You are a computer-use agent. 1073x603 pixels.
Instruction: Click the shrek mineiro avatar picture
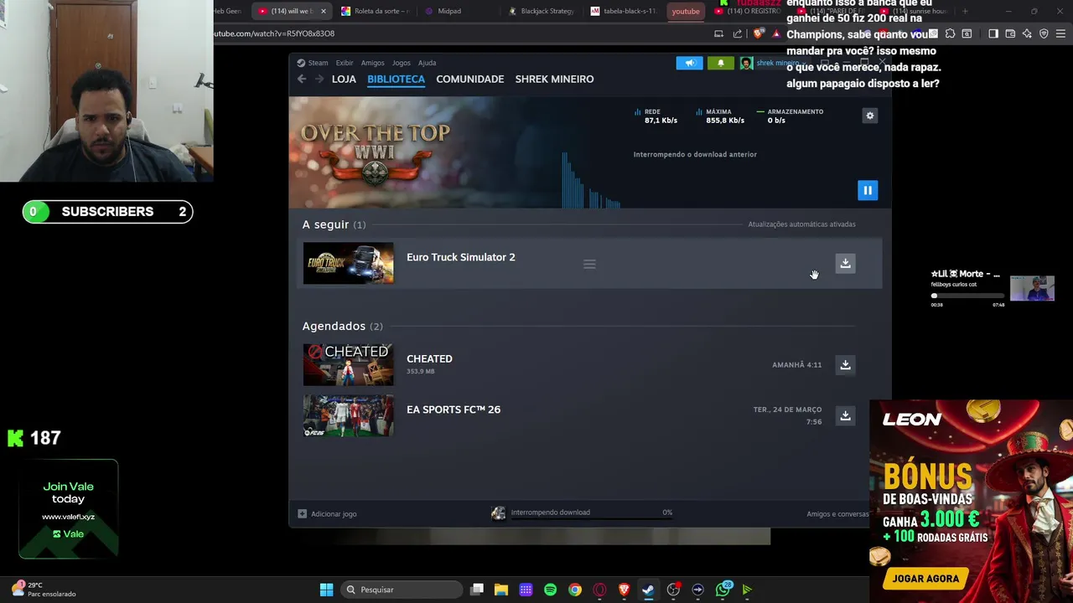746,63
